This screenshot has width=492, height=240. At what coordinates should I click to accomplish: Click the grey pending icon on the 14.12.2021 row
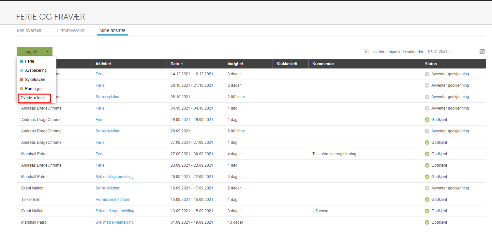(x=427, y=74)
